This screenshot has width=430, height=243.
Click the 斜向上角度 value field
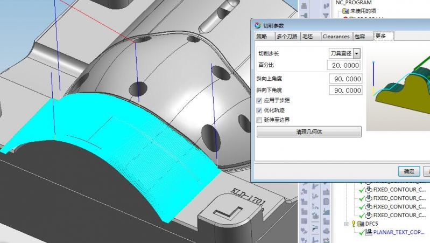[x=346, y=79]
